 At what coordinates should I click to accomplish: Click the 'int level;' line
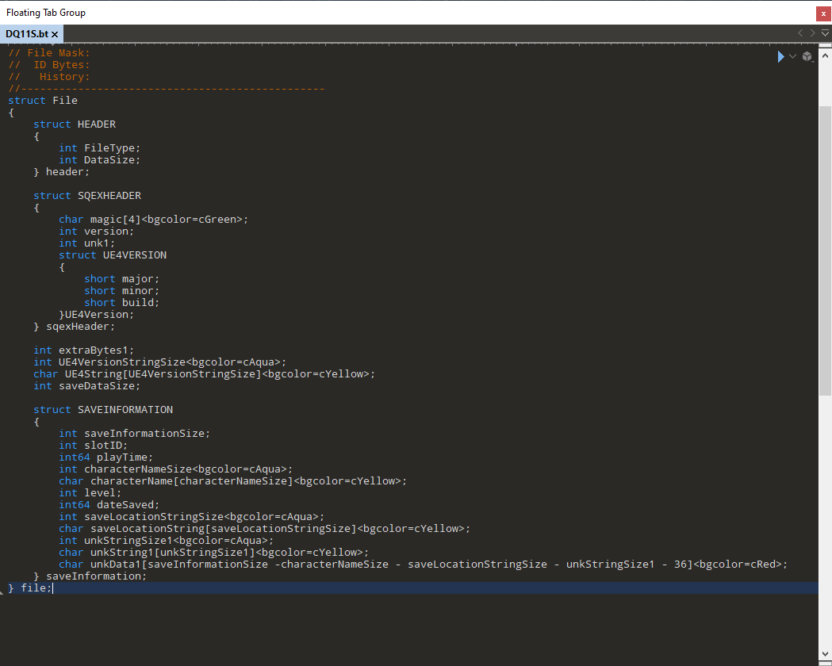90,492
